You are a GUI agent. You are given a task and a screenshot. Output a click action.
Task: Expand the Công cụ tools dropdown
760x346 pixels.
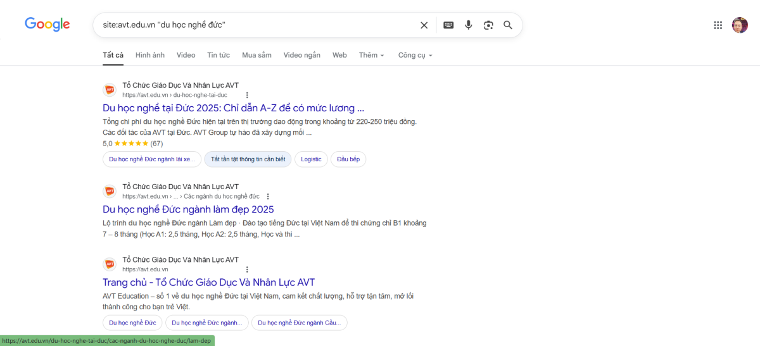(x=415, y=55)
